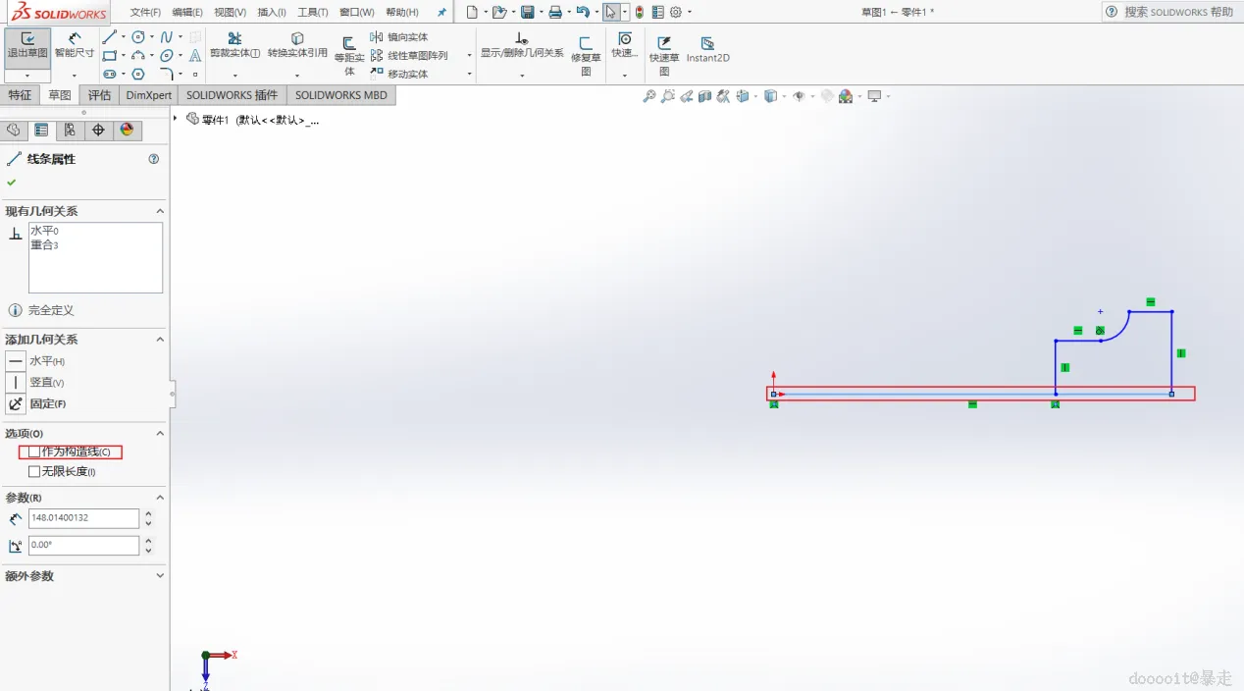Viewport: 1244px width, 691px height.
Task: Select the Sketch Fillet tool
Action: pyautogui.click(x=167, y=74)
